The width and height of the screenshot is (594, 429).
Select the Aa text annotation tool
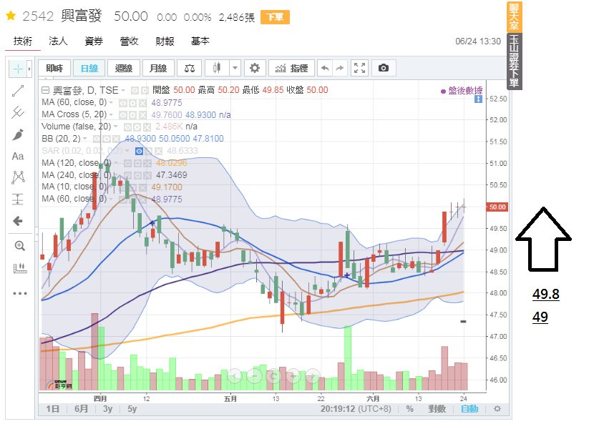[19, 156]
